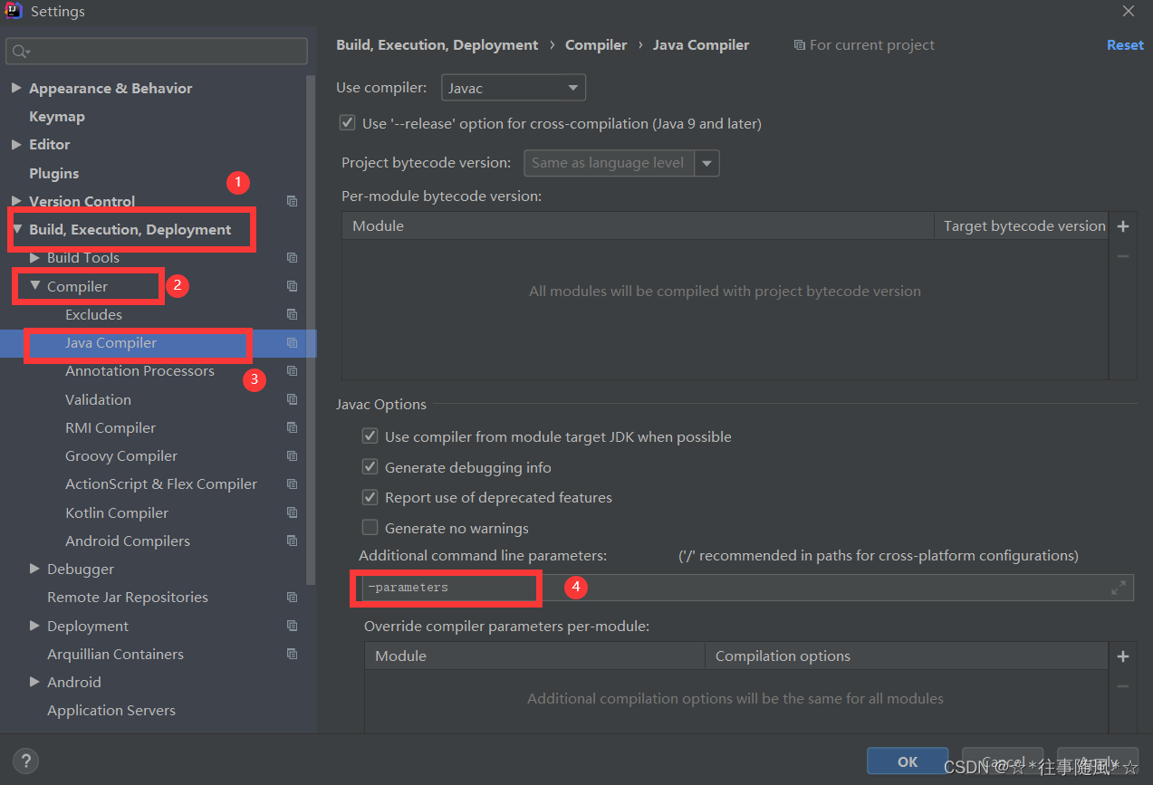Image resolution: width=1153 pixels, height=785 pixels.
Task: Uncheck Generate debugging info
Action: (370, 467)
